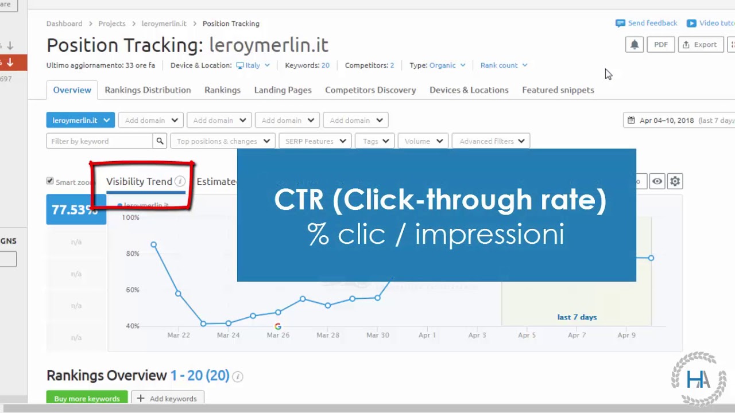Image resolution: width=735 pixels, height=413 pixels.
Task: Select the Visibility Trend chart tab
Action: tap(139, 181)
